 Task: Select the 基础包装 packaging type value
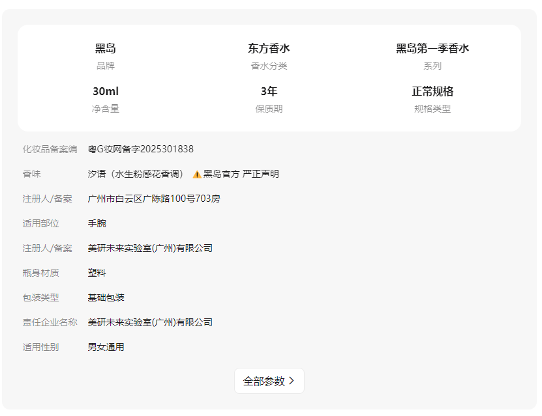(x=106, y=298)
